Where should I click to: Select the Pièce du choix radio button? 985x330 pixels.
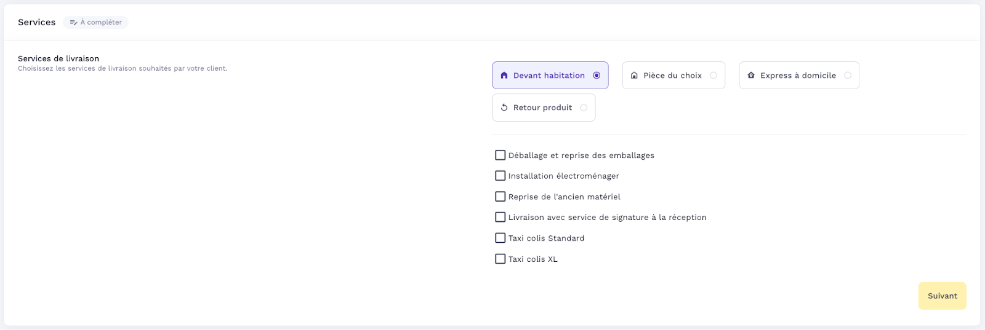click(x=714, y=76)
